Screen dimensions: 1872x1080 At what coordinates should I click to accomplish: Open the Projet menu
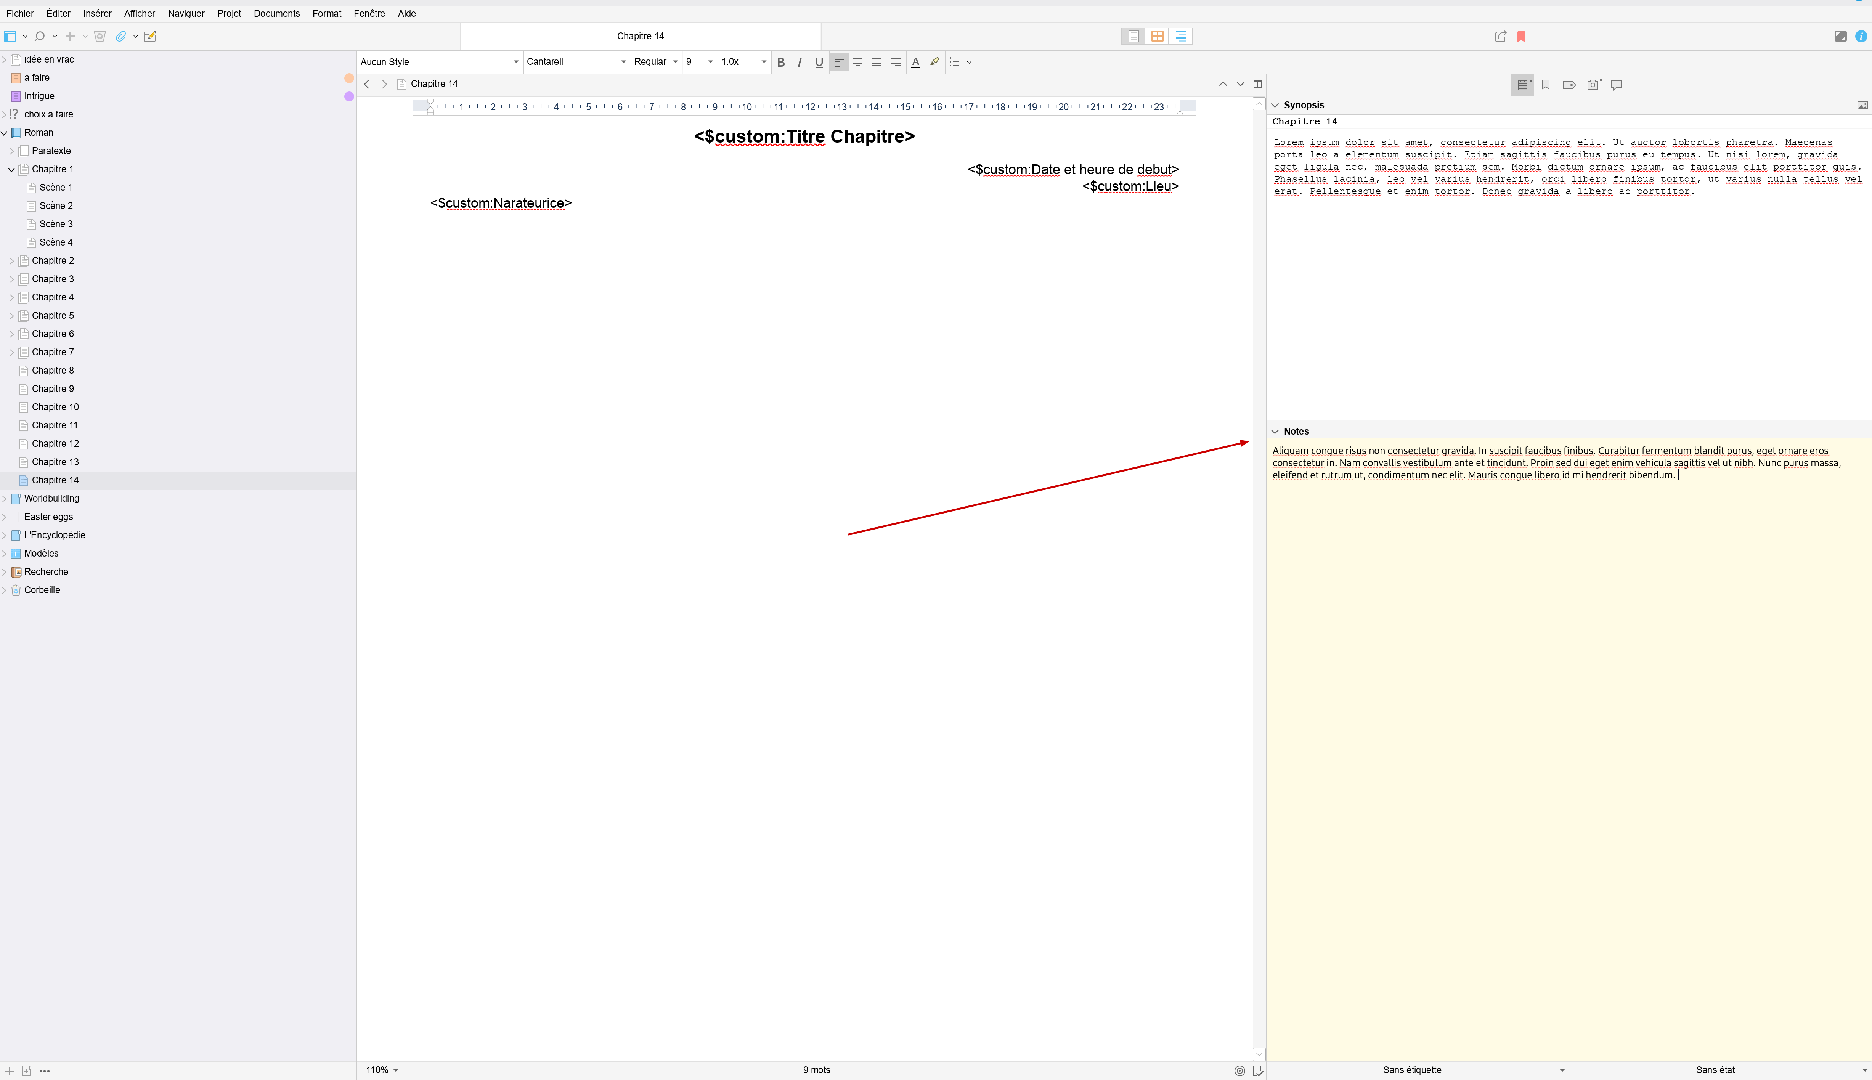click(228, 13)
